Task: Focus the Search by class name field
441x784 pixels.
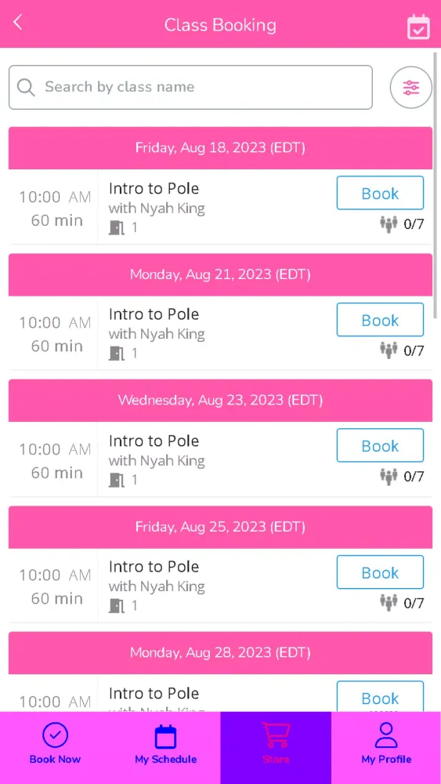Action: pos(190,87)
